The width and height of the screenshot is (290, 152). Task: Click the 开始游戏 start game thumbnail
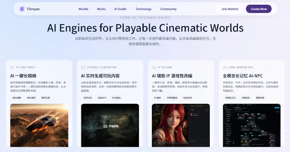click(110, 125)
